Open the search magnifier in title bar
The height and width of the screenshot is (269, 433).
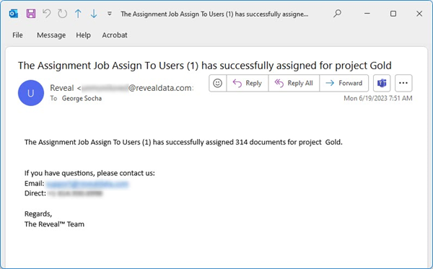coord(337,13)
